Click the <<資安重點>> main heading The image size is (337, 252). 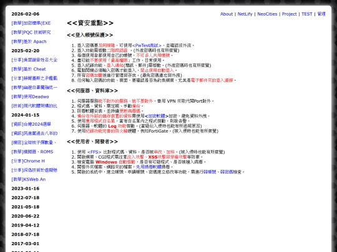point(90,23)
